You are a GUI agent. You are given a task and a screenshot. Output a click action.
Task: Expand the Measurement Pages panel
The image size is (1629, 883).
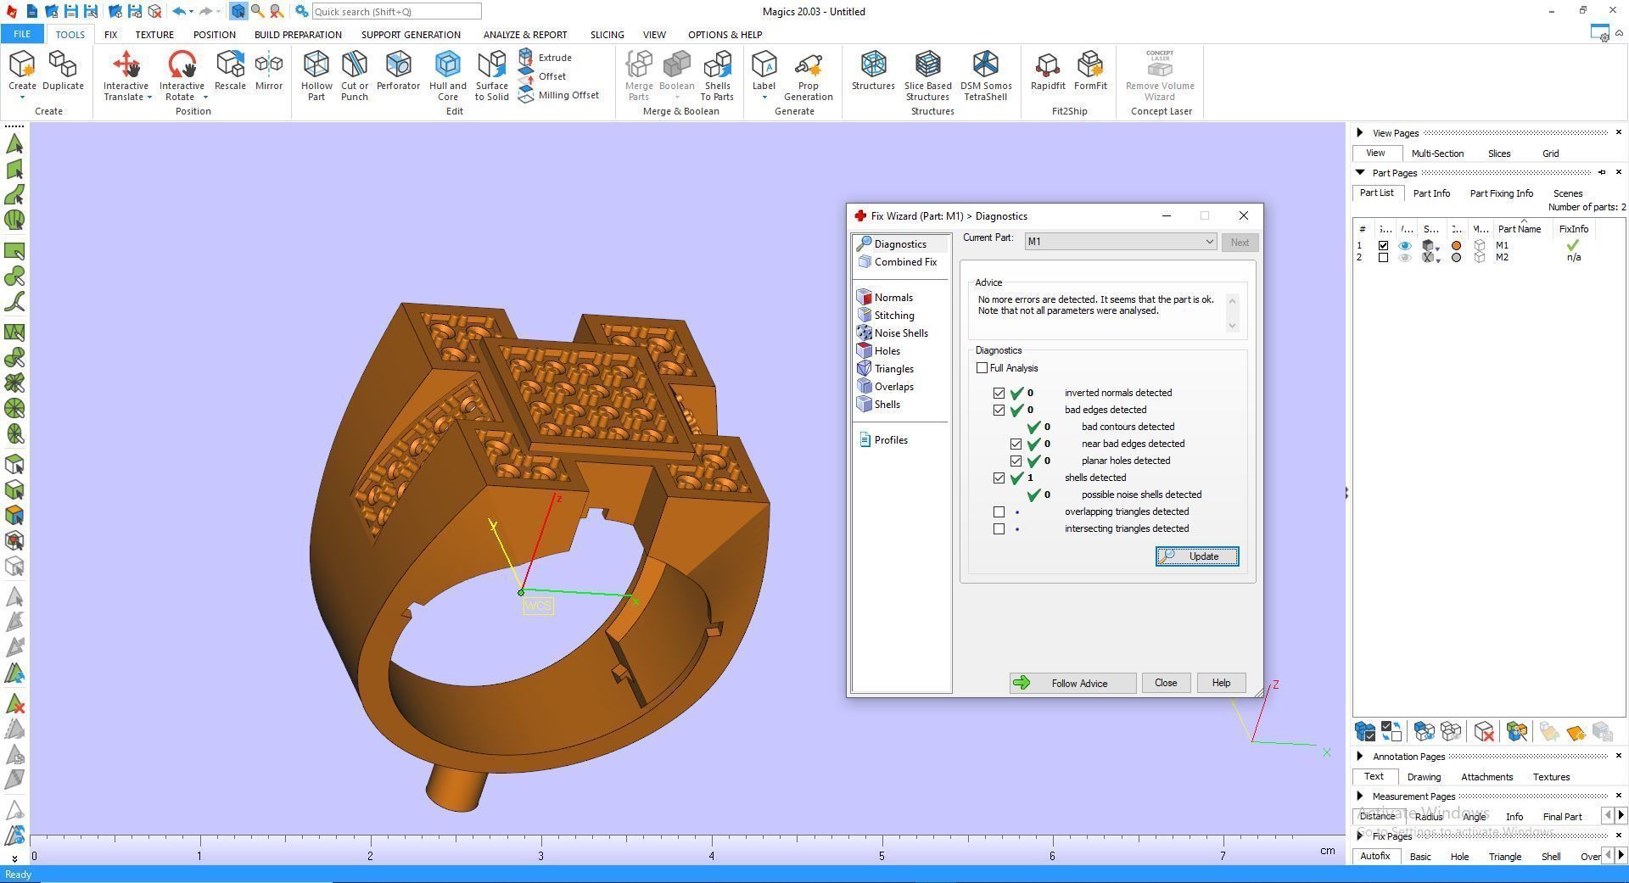[1360, 796]
